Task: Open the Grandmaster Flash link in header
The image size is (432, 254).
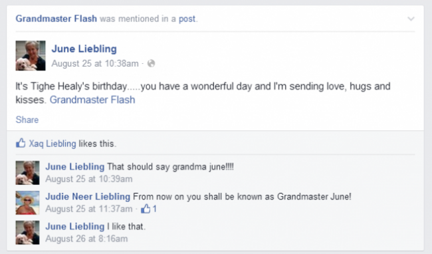Action: click(x=56, y=19)
